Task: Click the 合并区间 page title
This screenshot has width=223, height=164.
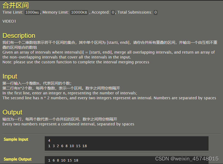Action: (x=15, y=5)
